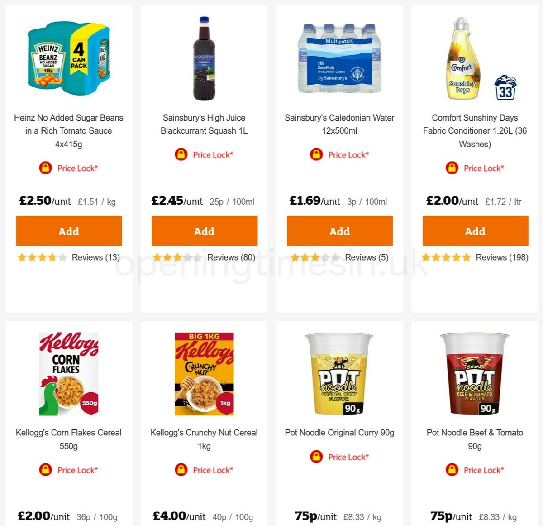Image resolution: width=543 pixels, height=526 pixels.
Task: Open Reviews (198) for Comfort Sunshiny Days
Action: (x=501, y=257)
